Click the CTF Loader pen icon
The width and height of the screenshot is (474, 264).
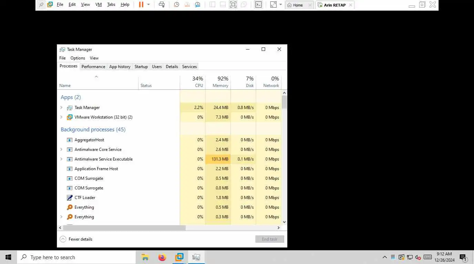pyautogui.click(x=70, y=198)
